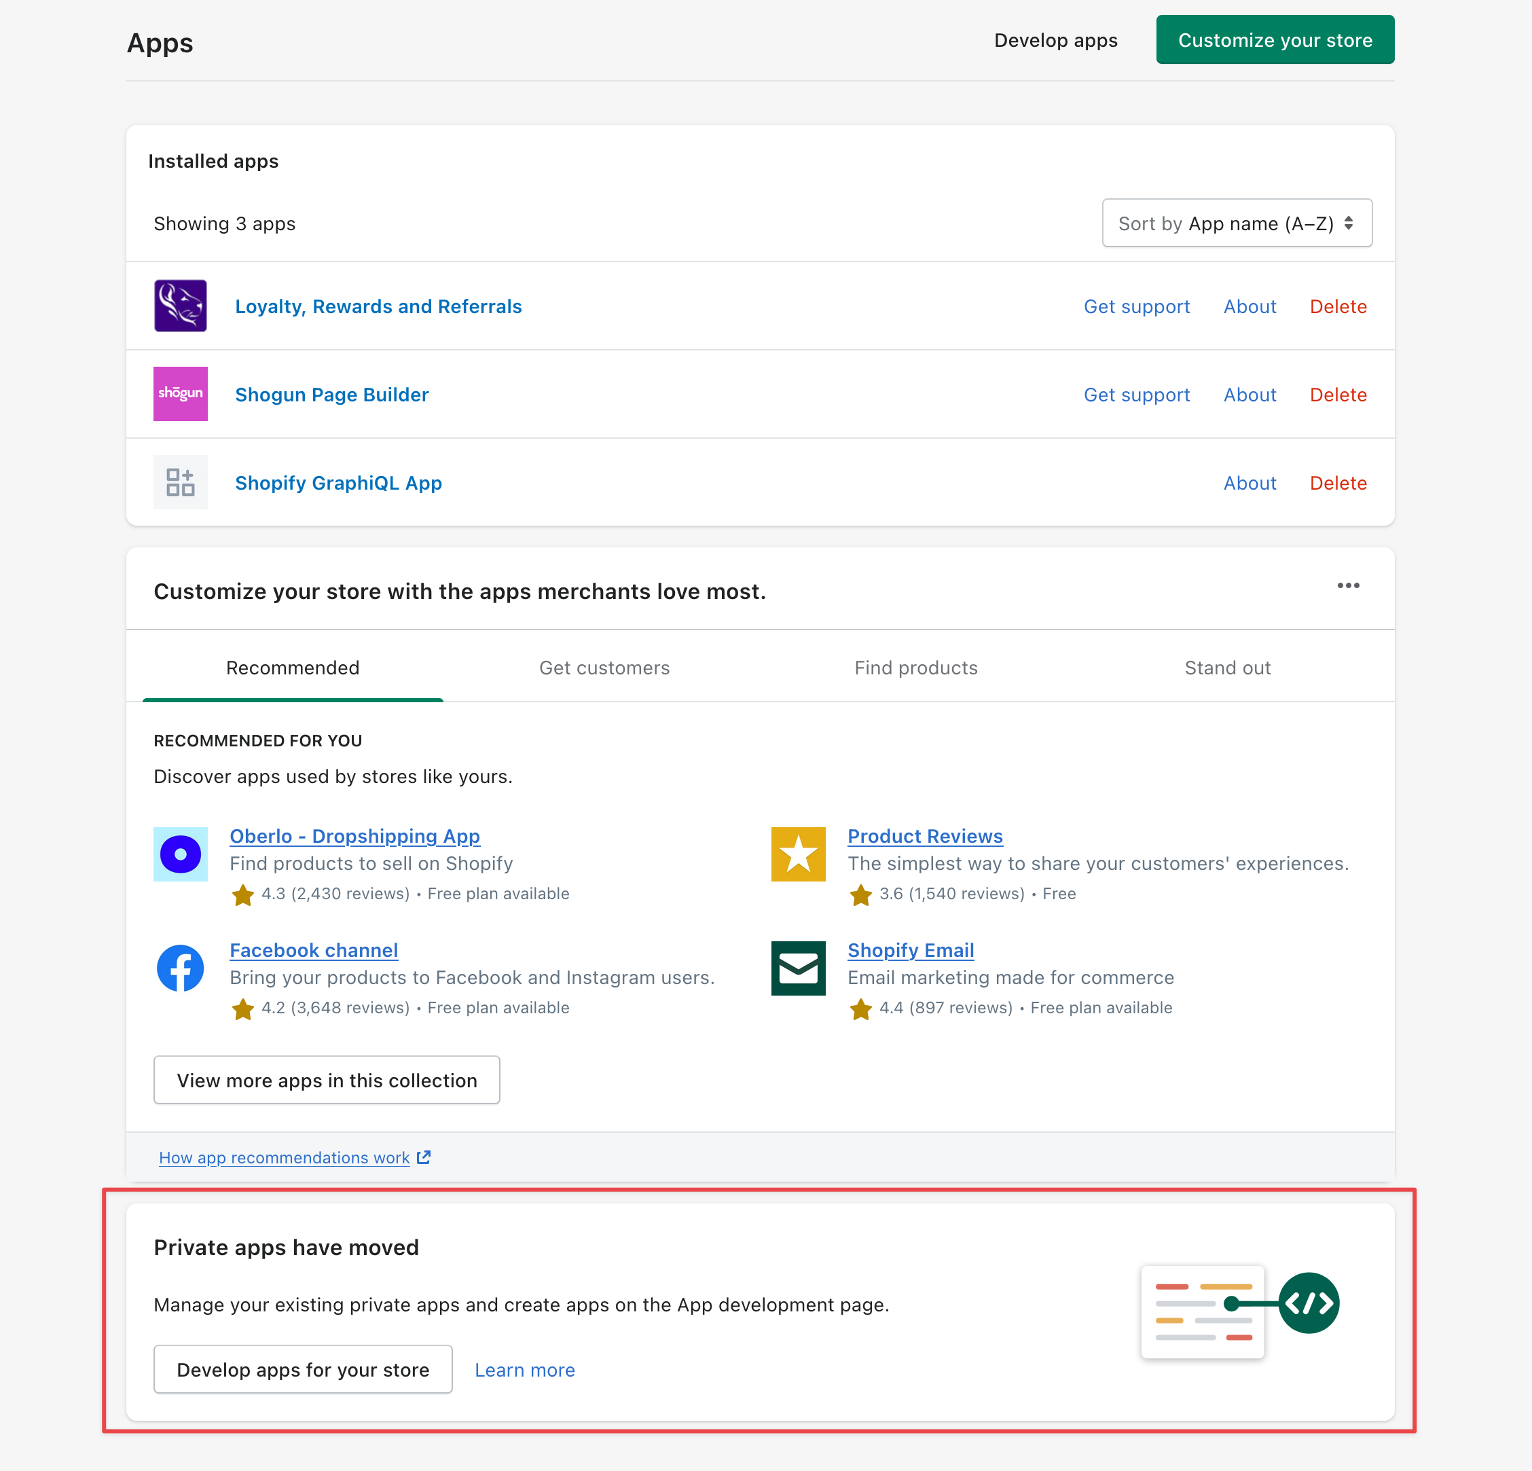Click Develop apps at the top
The width and height of the screenshot is (1532, 1471).
pyautogui.click(x=1055, y=41)
